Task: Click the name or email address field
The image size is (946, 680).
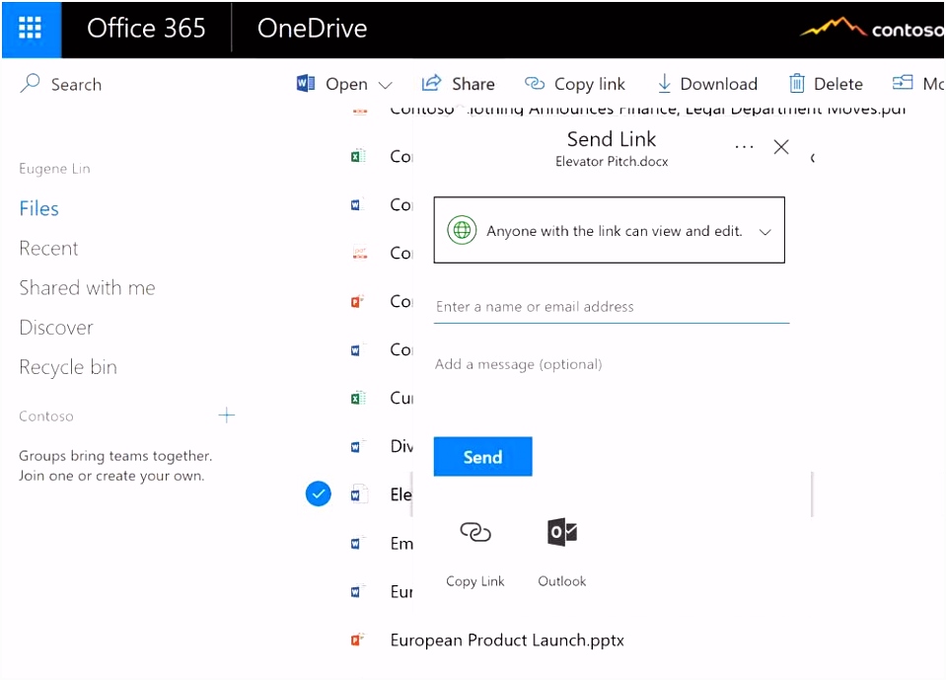Action: tap(612, 307)
